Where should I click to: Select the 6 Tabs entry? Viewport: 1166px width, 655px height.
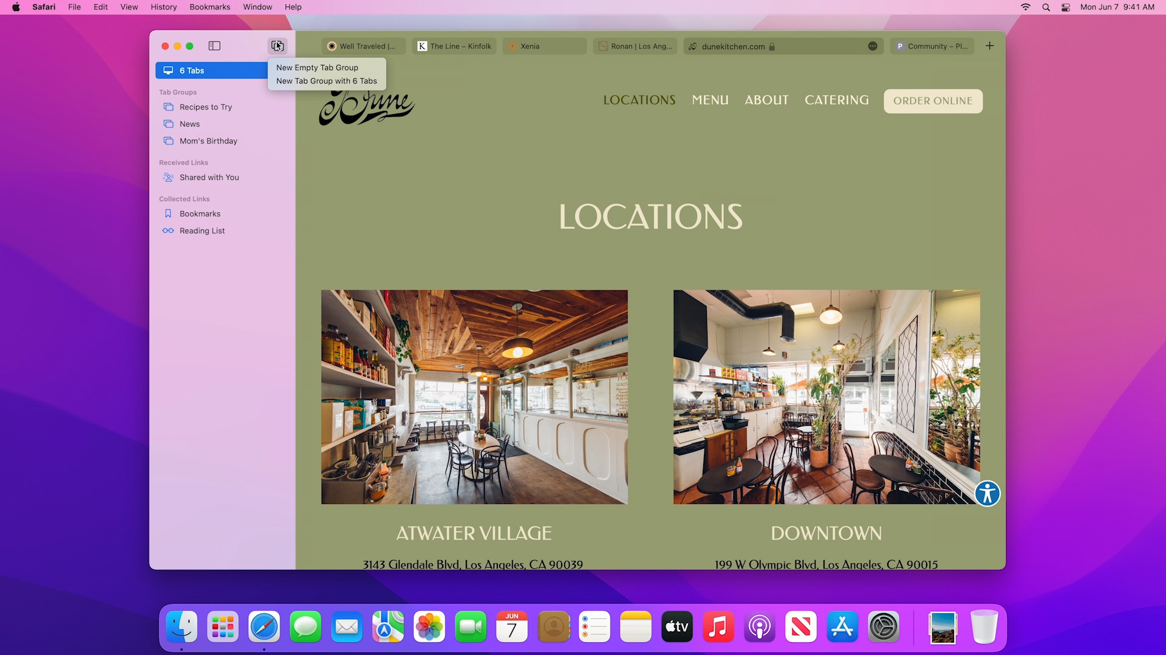(191, 70)
